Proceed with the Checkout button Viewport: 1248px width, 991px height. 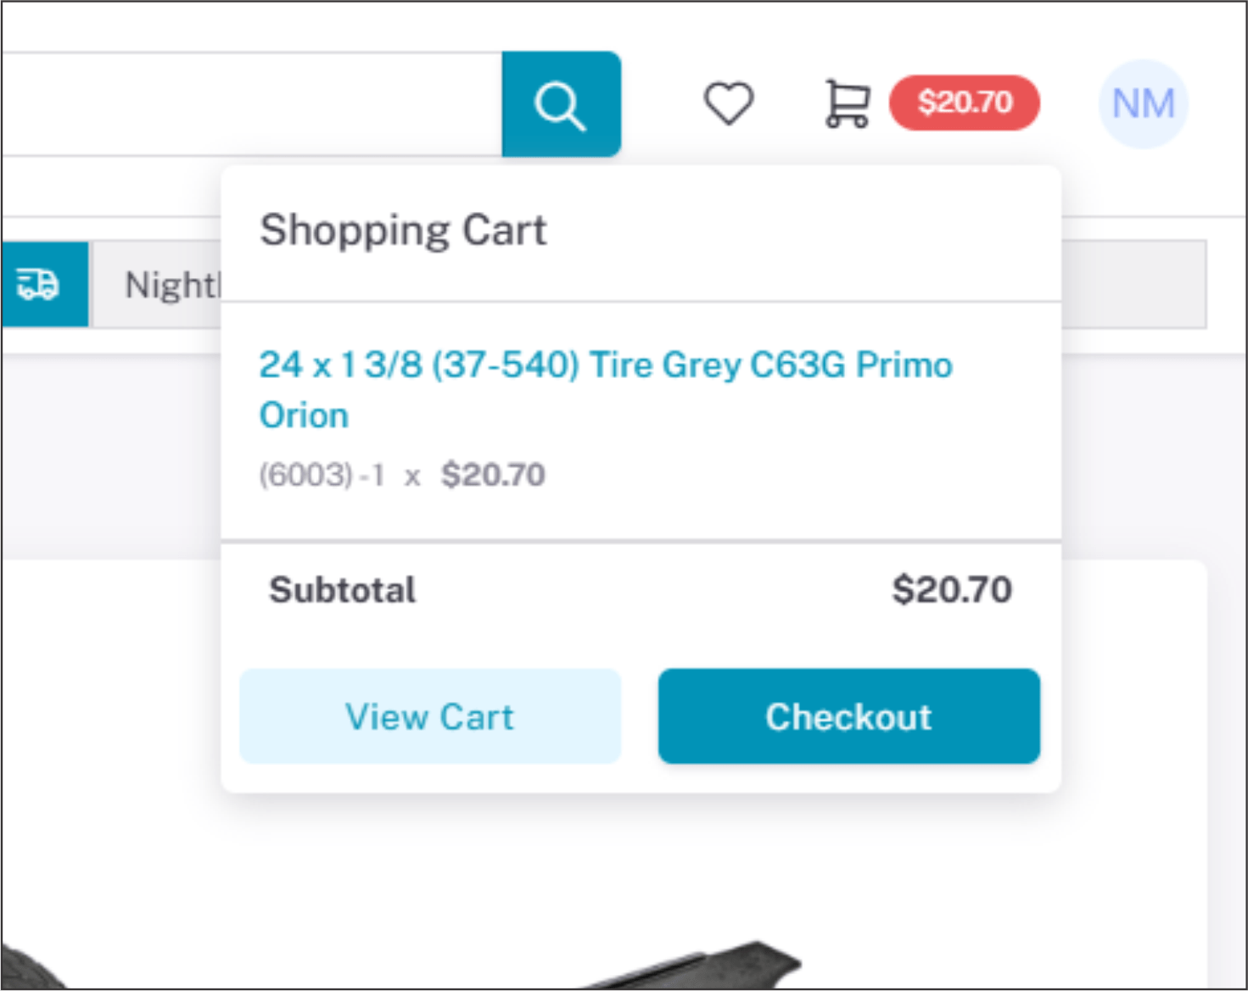tap(848, 716)
